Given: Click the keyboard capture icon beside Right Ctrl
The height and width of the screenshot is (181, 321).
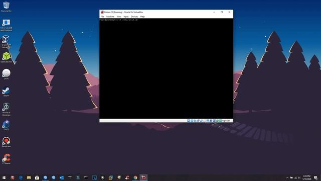Looking at the screenshot, I should click(221, 121).
